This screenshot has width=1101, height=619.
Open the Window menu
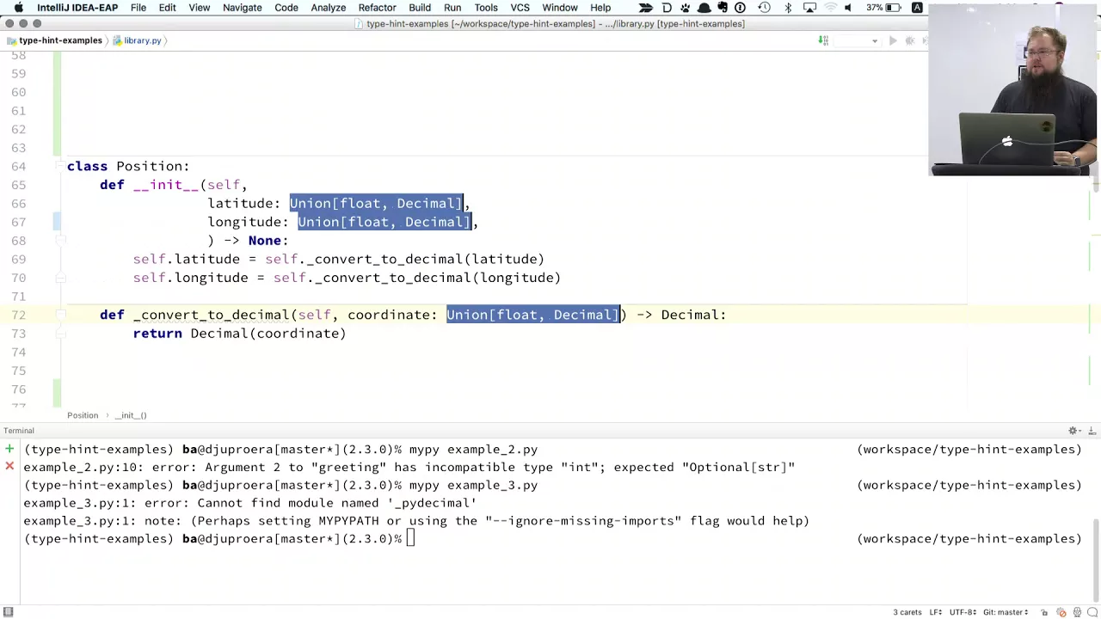coord(559,8)
